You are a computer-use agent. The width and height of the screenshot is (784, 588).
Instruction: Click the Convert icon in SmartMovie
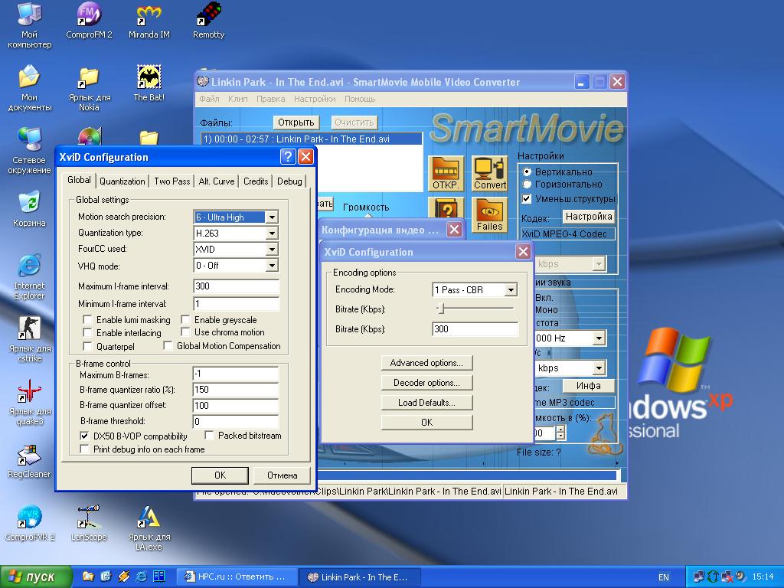490,174
